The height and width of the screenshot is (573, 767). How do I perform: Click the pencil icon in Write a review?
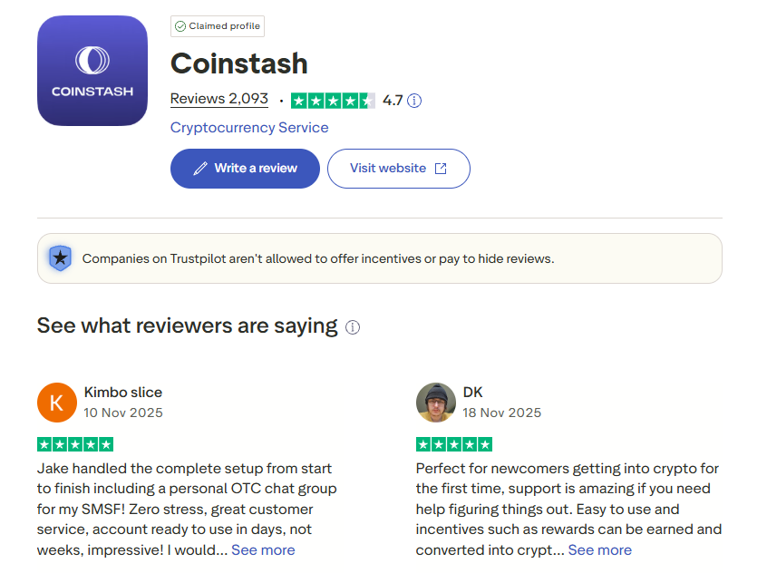tap(200, 169)
